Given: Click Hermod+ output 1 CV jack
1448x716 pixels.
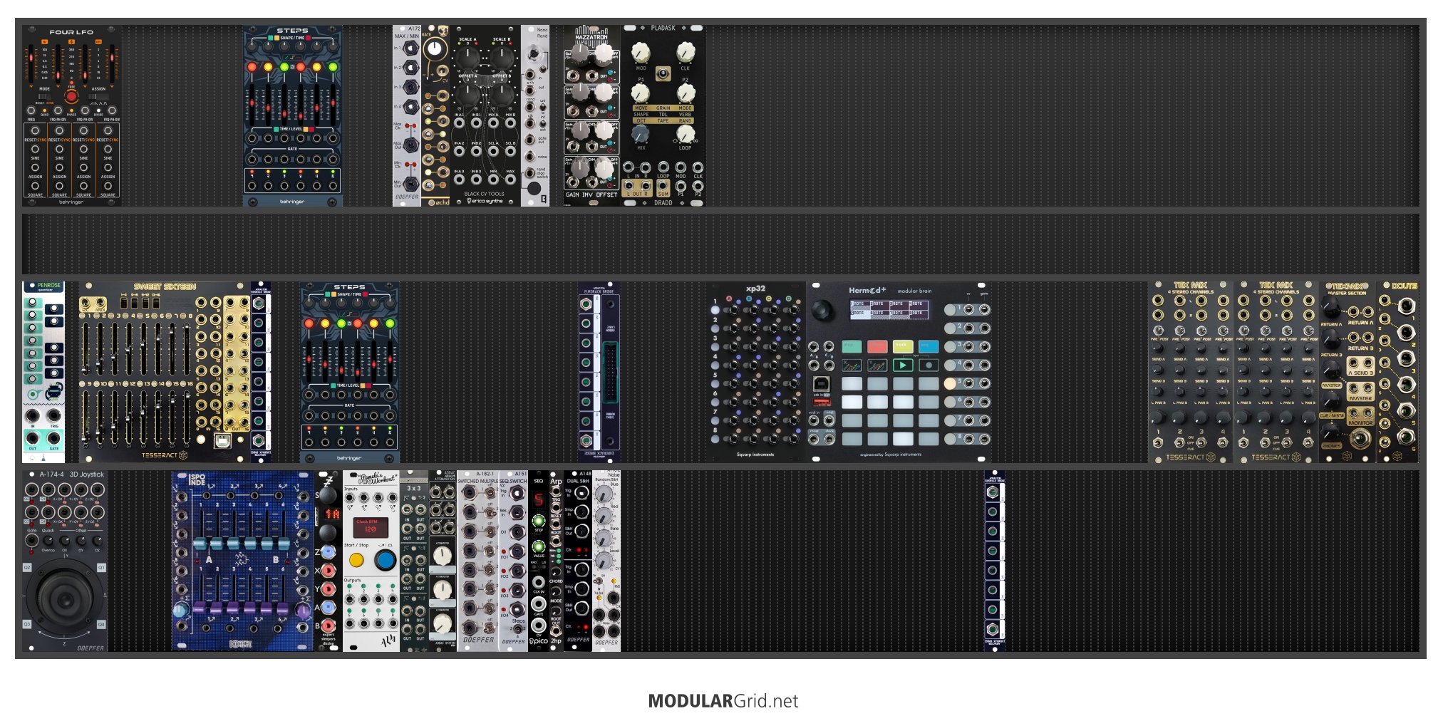Looking at the screenshot, I should point(968,310).
